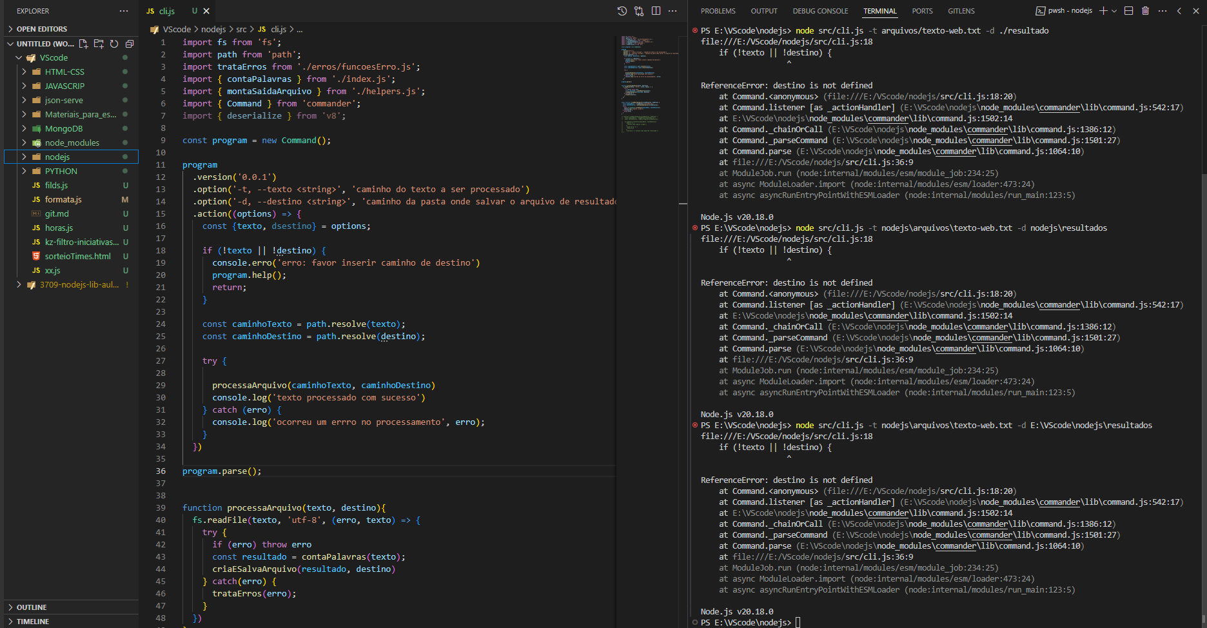
Task: Split the terminal panel
Action: (1128, 11)
